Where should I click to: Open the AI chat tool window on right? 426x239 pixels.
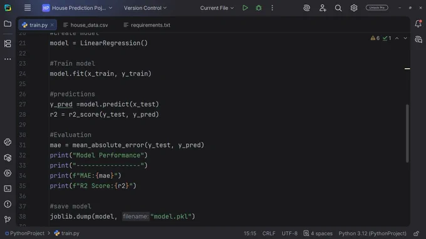pyautogui.click(x=418, y=39)
